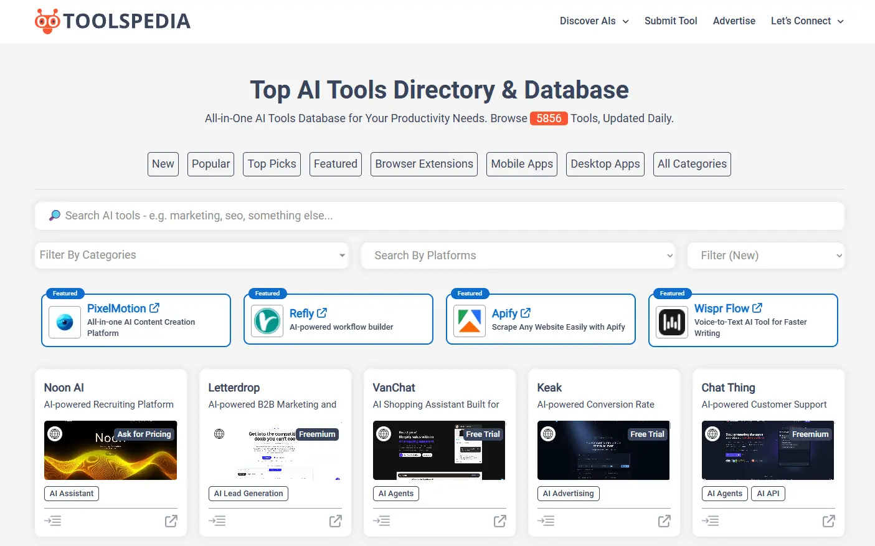The height and width of the screenshot is (546, 875).
Task: Show Mobile Apps tools
Action: (522, 164)
